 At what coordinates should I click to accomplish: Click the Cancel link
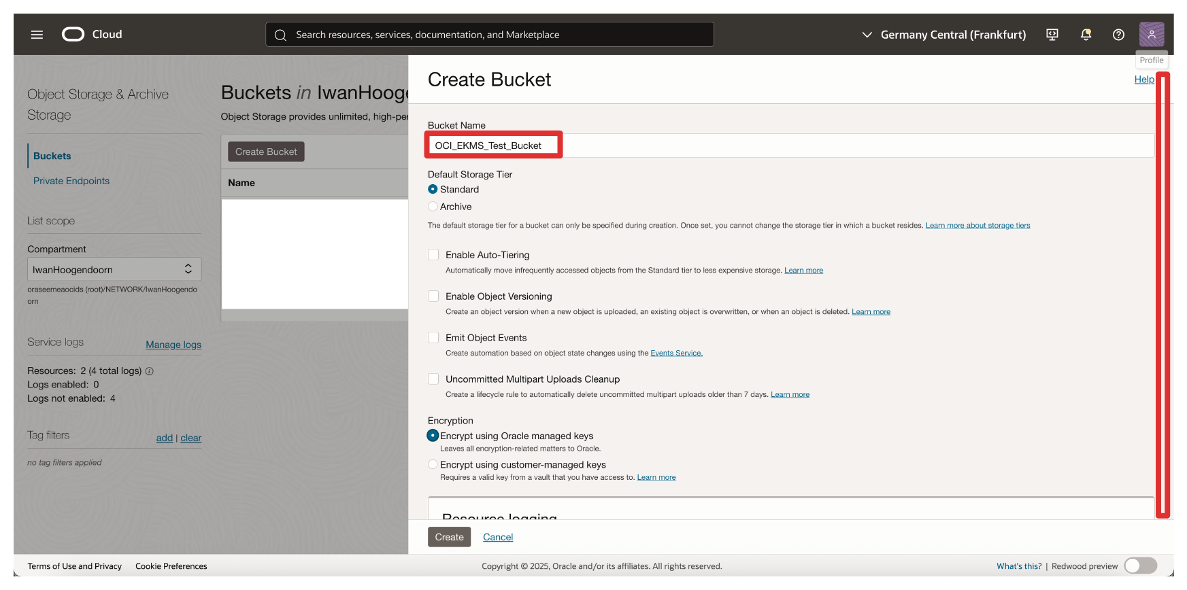coord(498,537)
